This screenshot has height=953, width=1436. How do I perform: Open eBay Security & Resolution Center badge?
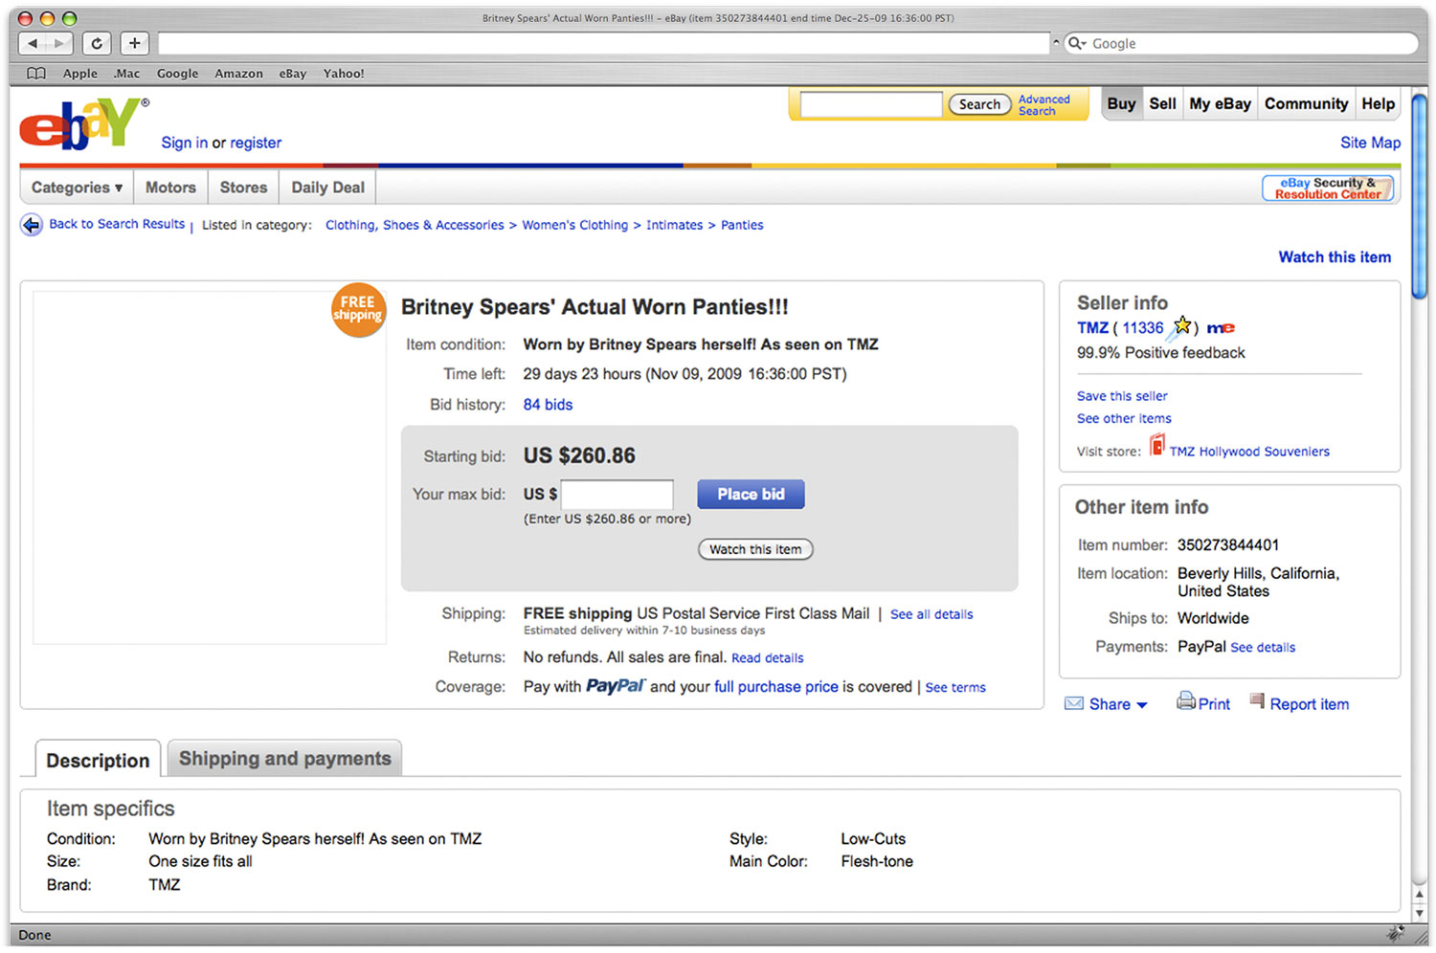[1328, 188]
